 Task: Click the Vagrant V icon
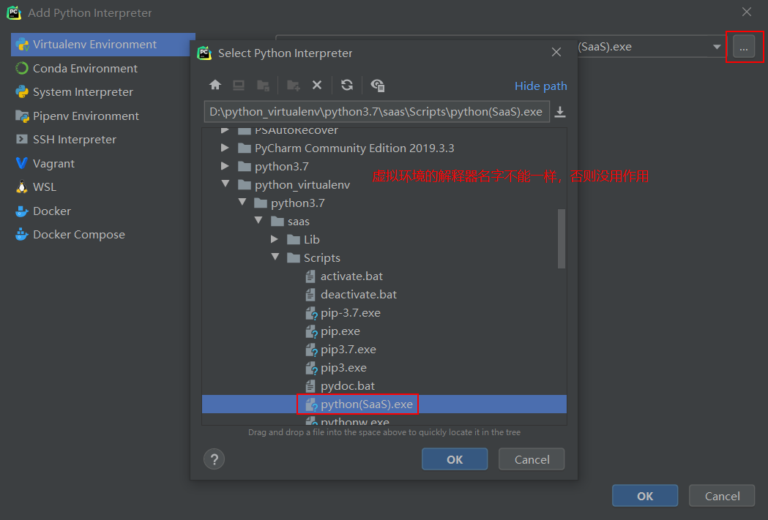click(x=22, y=163)
